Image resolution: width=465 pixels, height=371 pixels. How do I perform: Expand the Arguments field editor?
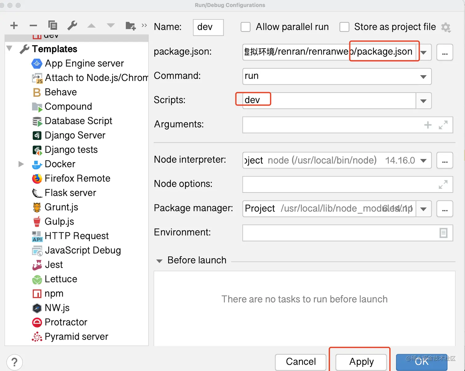[x=443, y=125]
